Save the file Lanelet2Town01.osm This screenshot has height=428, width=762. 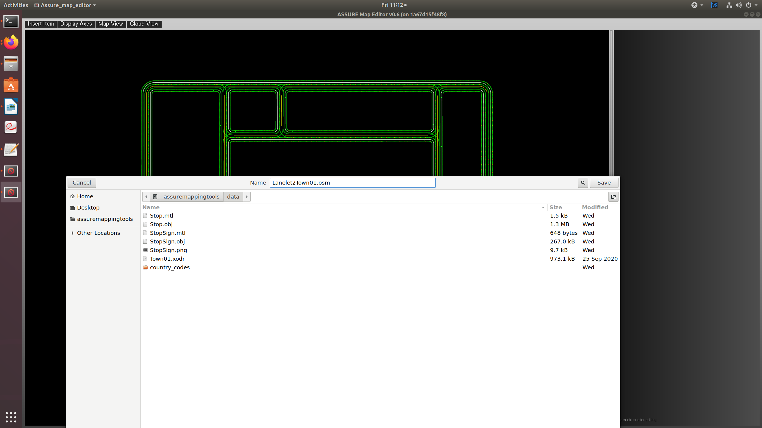click(x=603, y=182)
